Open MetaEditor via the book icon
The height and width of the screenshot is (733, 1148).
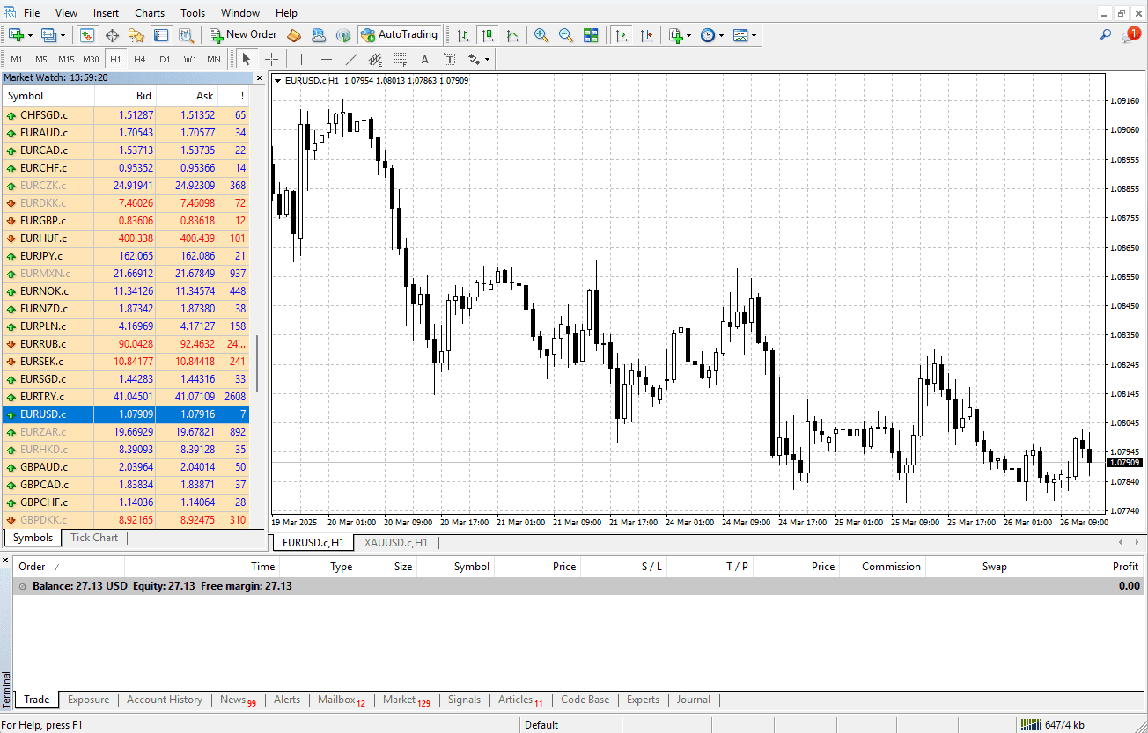tap(295, 35)
